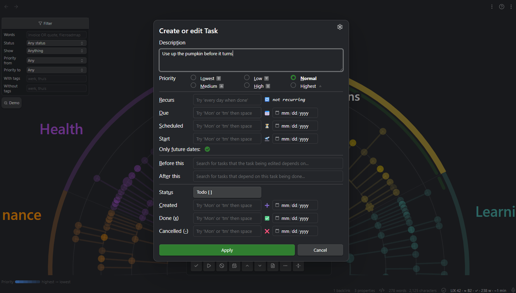This screenshot has width=516, height=293.
Task: Select the Lowest priority radio button
Action: [193, 78]
